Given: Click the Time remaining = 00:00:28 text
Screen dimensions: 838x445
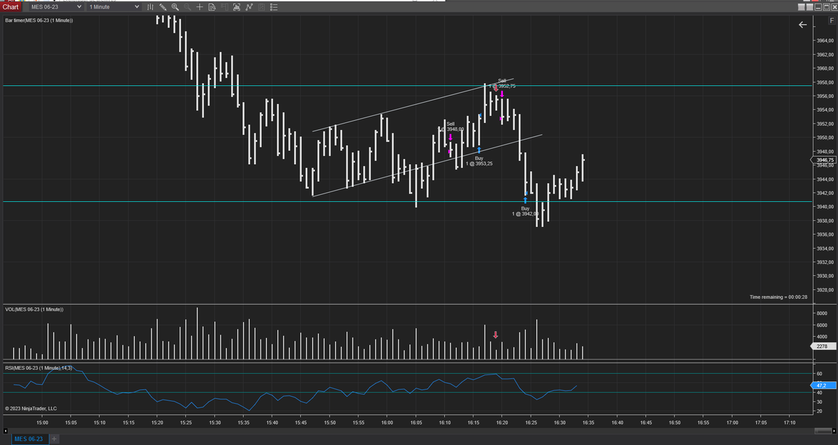Looking at the screenshot, I should tap(778, 297).
